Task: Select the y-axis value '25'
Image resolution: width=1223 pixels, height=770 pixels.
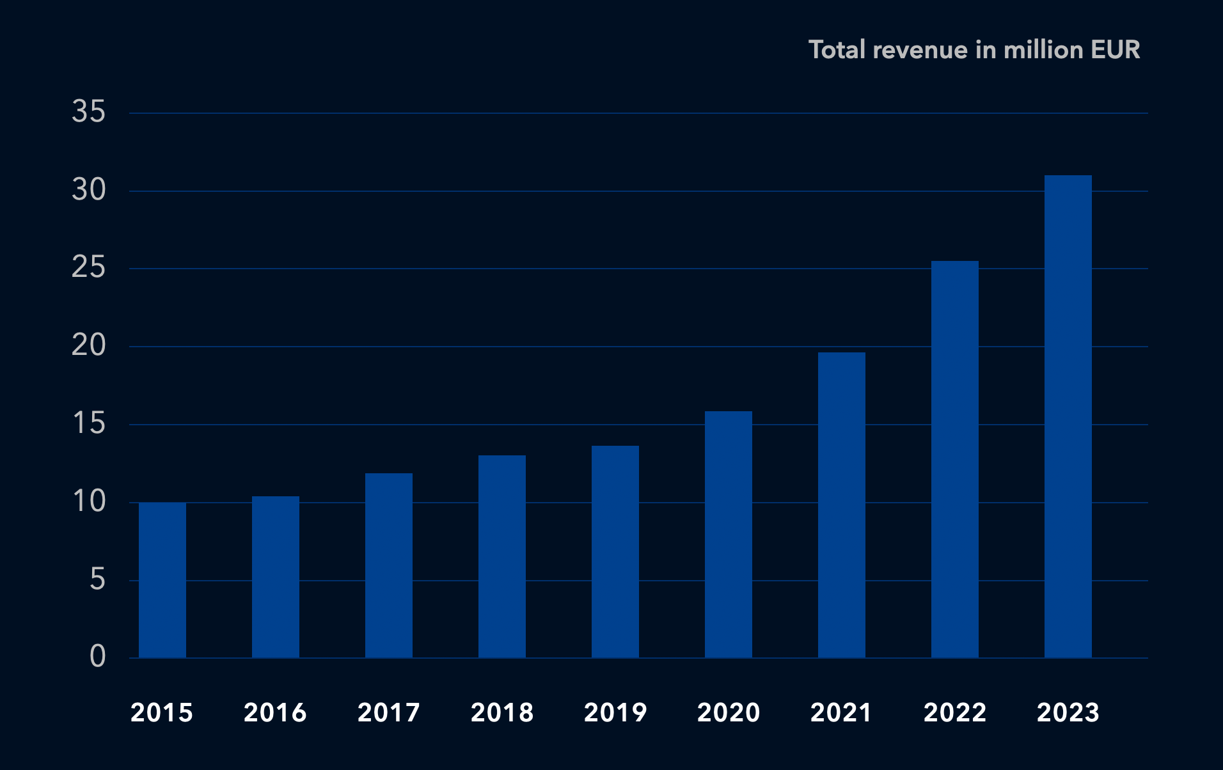Action: point(89,267)
